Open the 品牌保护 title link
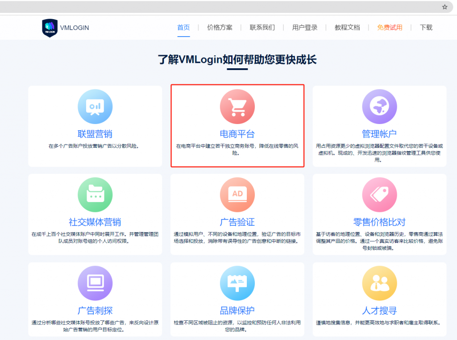This screenshot has height=340, width=457. [x=237, y=311]
